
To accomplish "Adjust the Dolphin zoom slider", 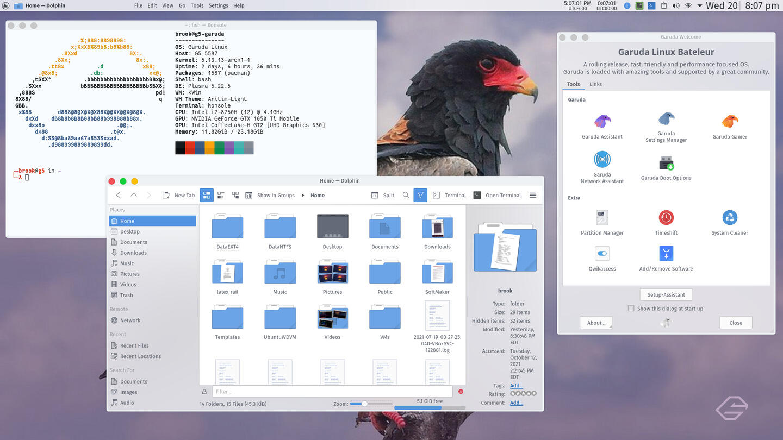I will (x=371, y=404).
